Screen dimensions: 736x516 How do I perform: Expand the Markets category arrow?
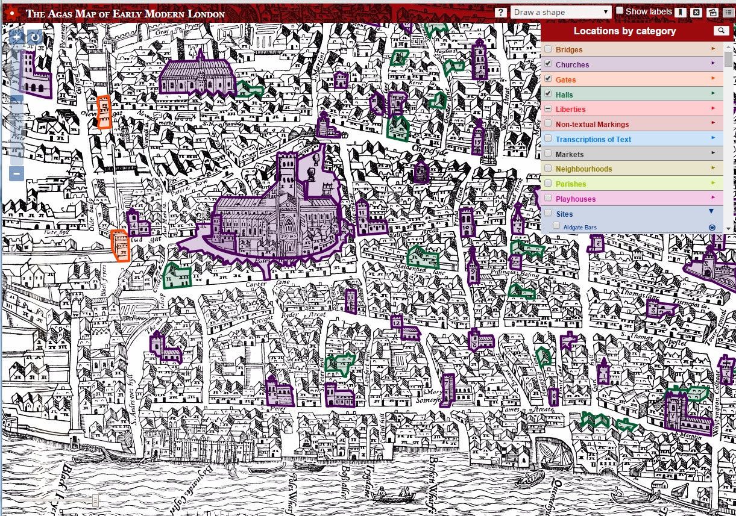tap(714, 153)
